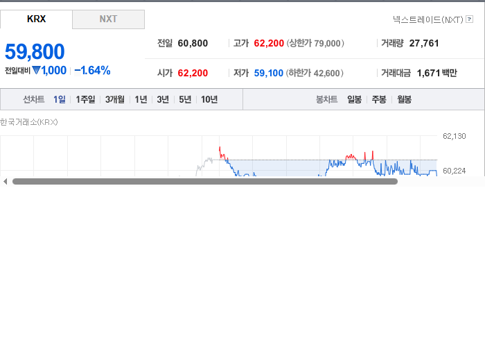Click the down triangle beside 1,000

coord(36,70)
